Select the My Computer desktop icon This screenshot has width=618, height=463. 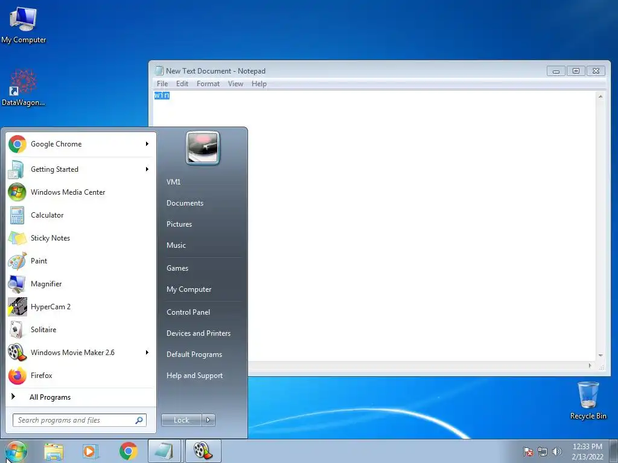24,25
